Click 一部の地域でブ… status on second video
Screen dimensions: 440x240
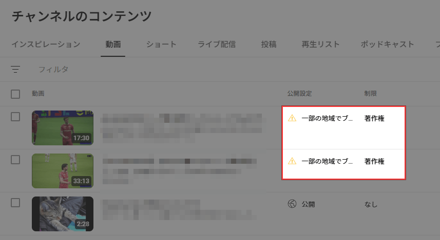[327, 161]
